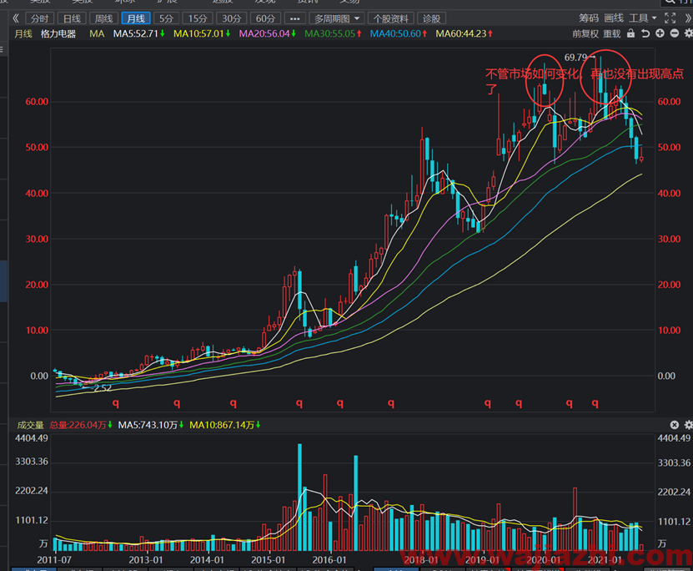The height and width of the screenshot is (571, 693).
Task: Zoom in chart with plus icon
Action: tap(660, 33)
